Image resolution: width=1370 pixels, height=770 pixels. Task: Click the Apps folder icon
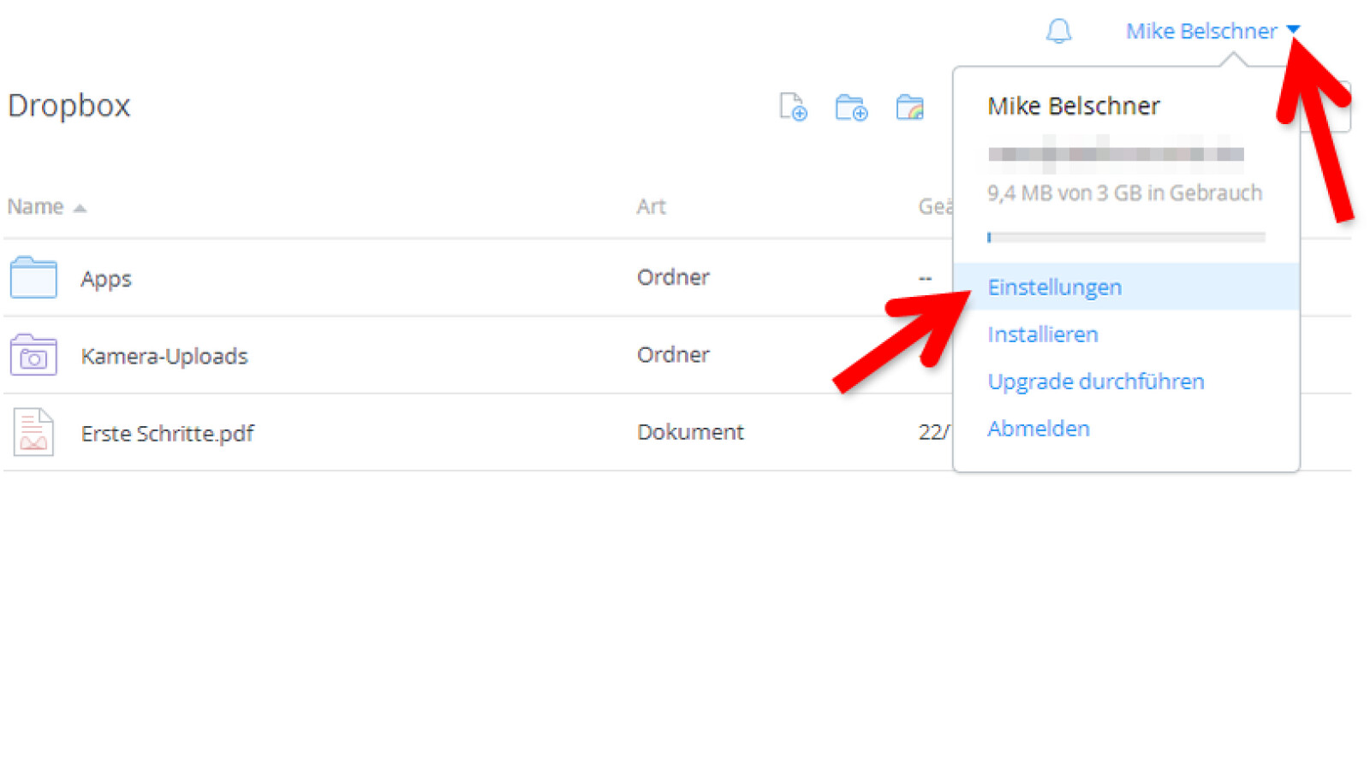click(x=33, y=277)
